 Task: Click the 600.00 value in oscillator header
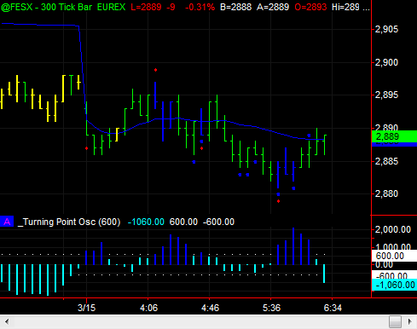tap(183, 222)
